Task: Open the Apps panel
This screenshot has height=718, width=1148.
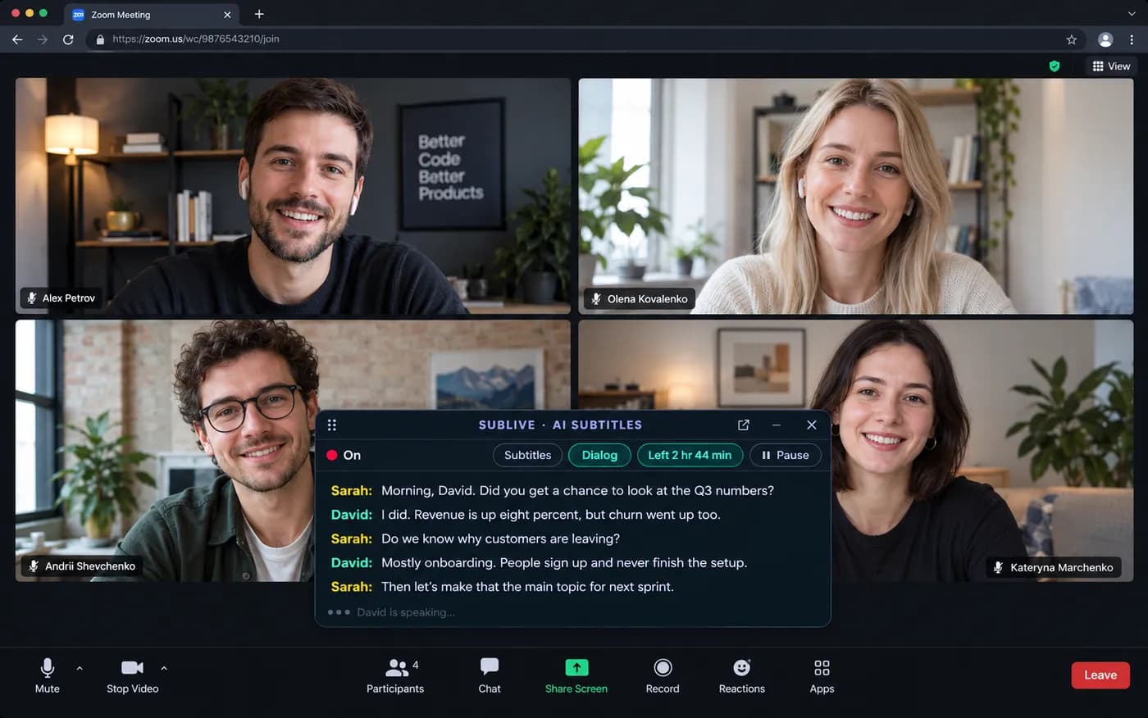Action: 822,675
